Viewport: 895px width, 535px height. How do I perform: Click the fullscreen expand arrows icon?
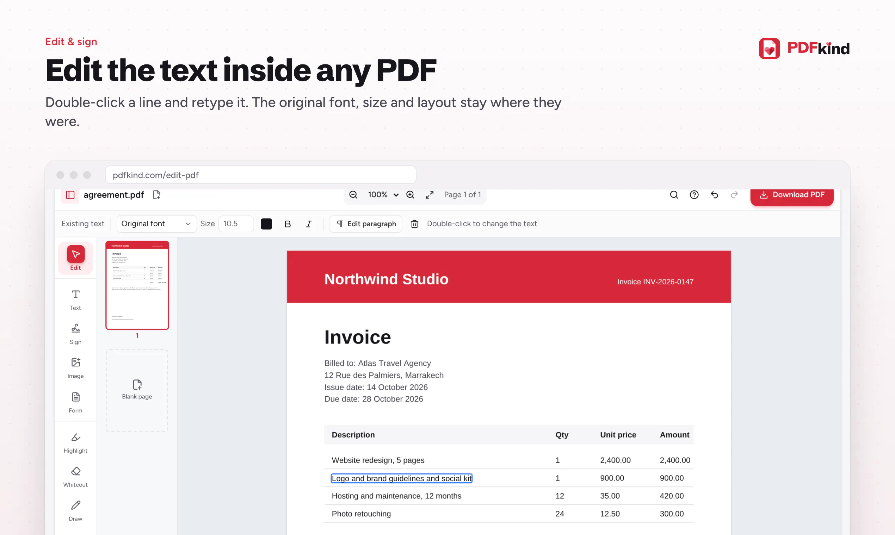click(x=430, y=195)
